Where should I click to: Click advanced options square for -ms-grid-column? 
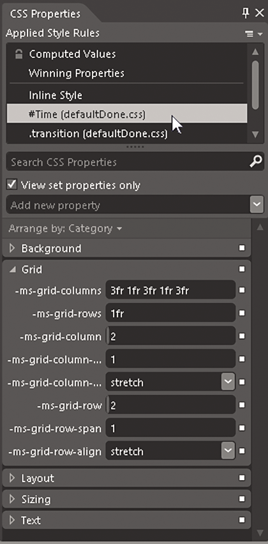click(x=242, y=336)
